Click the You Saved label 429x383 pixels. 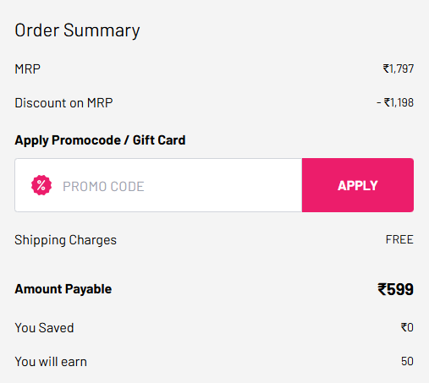[x=44, y=328]
